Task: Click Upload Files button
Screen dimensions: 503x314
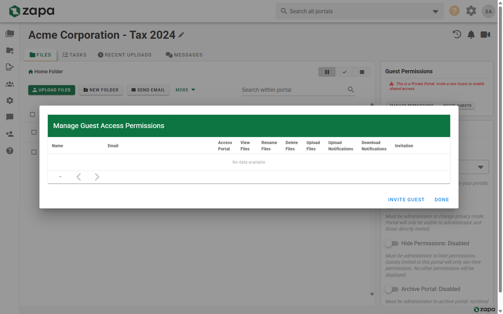Action: pyautogui.click(x=52, y=90)
